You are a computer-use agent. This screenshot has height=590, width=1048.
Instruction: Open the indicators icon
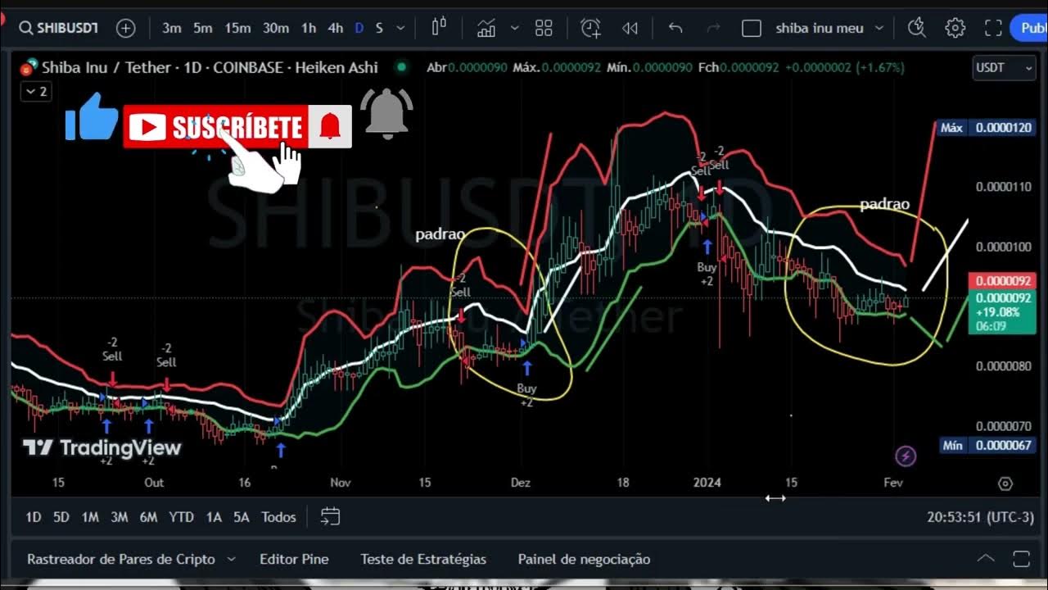pos(486,28)
